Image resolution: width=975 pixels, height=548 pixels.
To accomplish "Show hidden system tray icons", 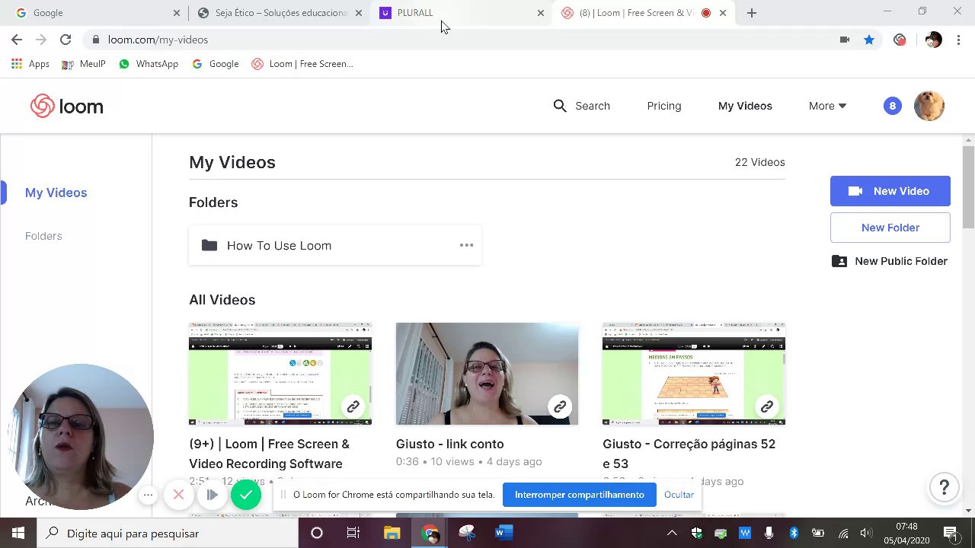I will [672, 533].
